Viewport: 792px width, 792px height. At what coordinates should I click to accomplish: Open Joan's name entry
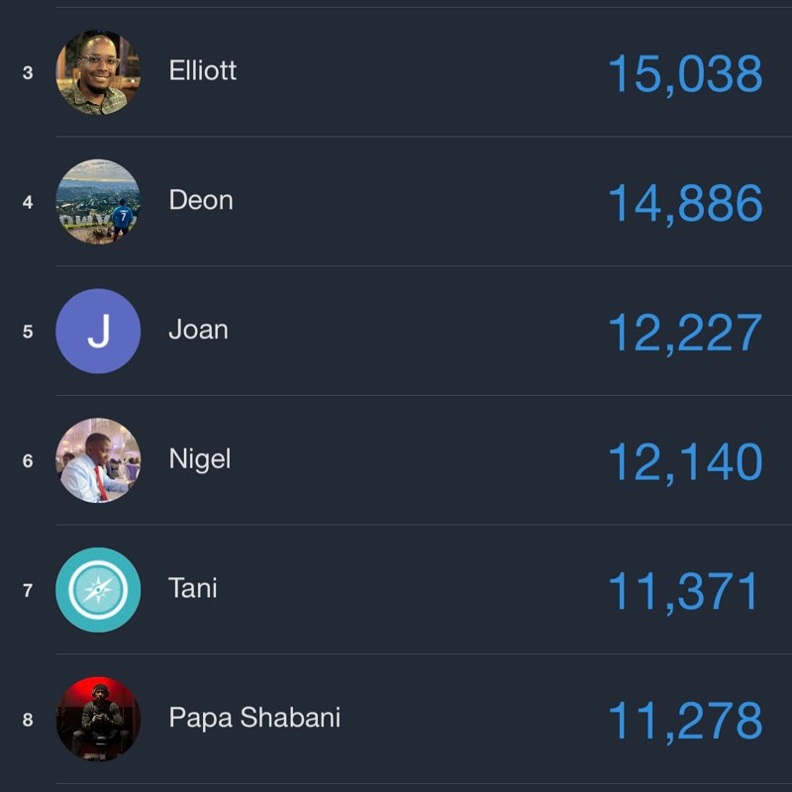198,330
